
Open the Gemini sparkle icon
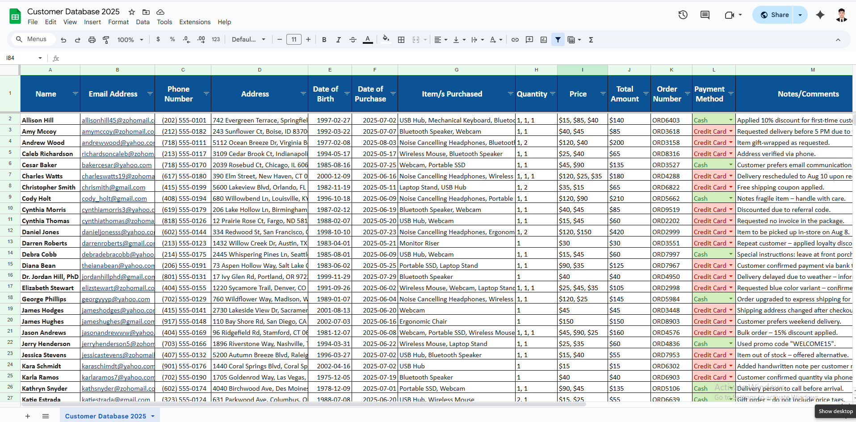pos(820,15)
